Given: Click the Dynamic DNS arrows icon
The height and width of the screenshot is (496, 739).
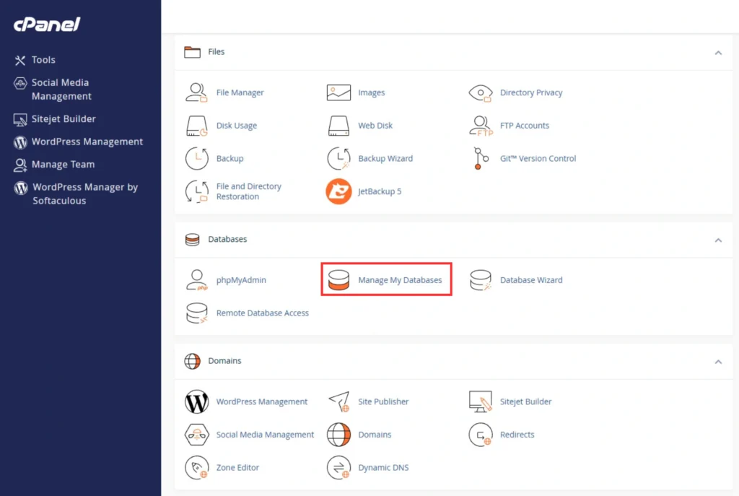Looking at the screenshot, I should click(338, 468).
